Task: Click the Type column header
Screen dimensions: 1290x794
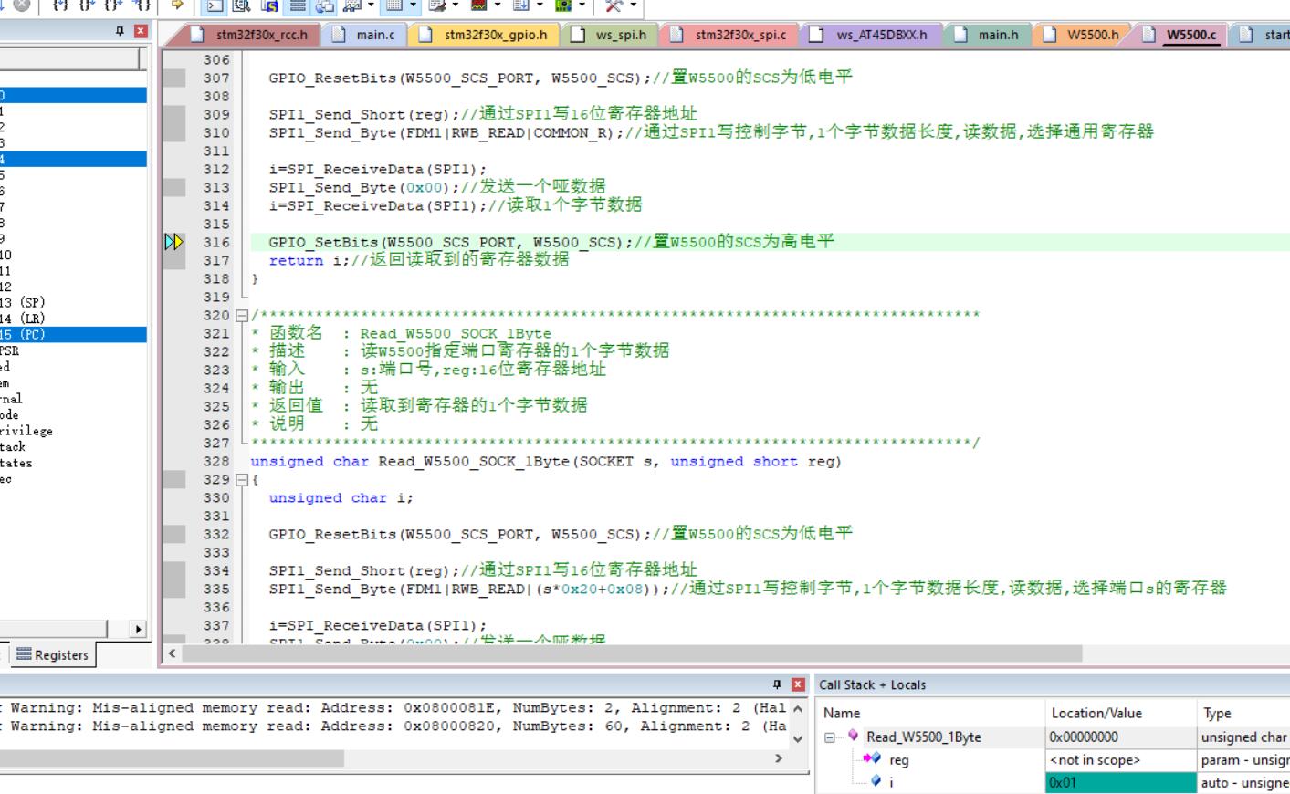Action: pyautogui.click(x=1243, y=713)
